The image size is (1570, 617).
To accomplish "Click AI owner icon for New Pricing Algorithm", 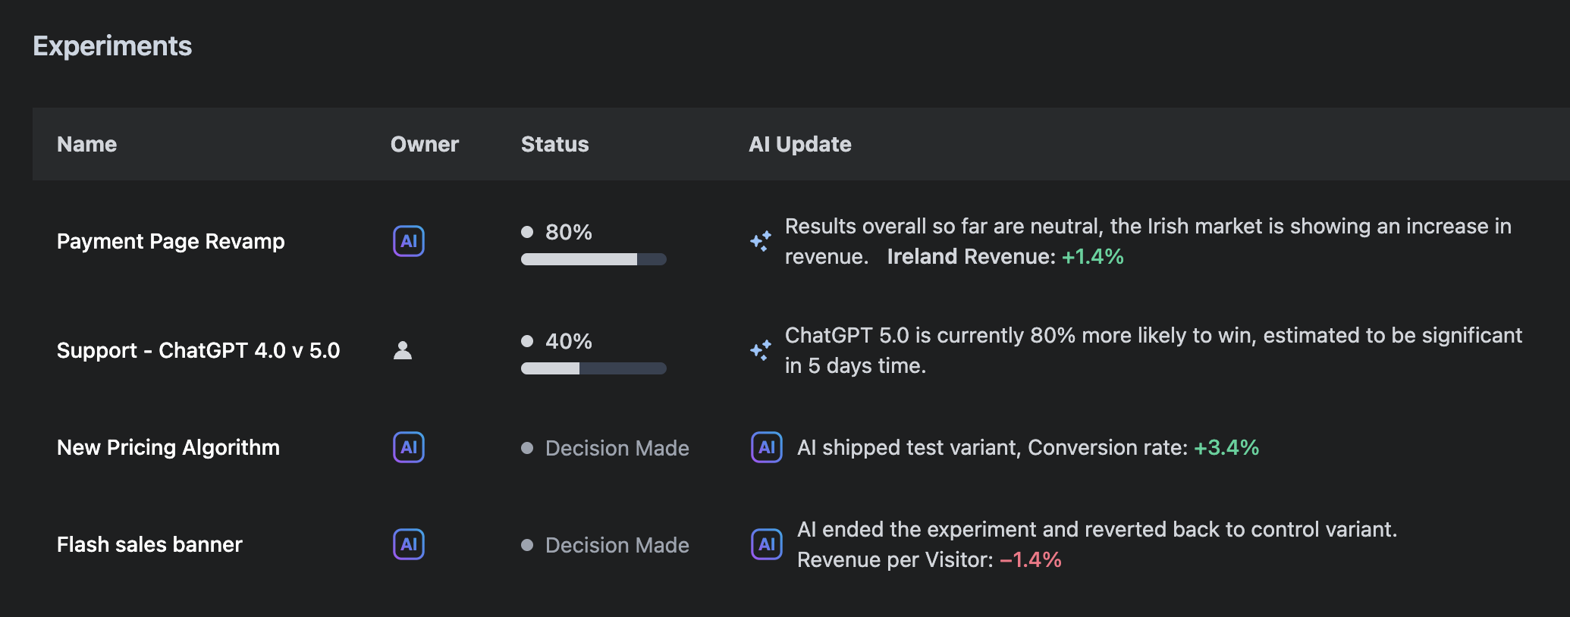I will (x=408, y=447).
